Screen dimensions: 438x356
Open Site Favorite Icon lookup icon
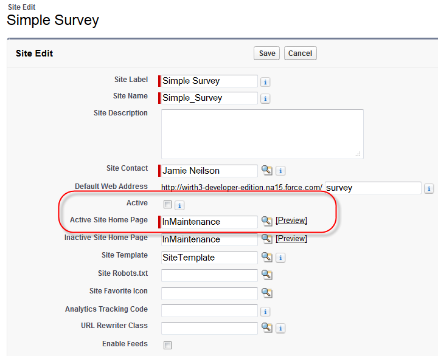click(x=267, y=293)
